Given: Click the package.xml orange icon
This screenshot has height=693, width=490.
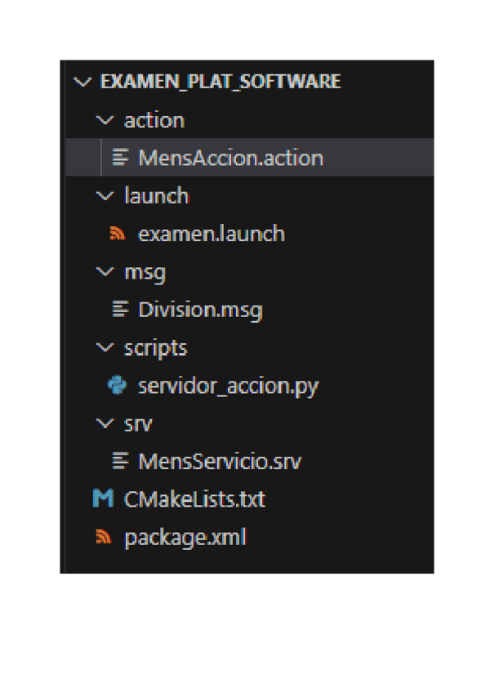Looking at the screenshot, I should (103, 538).
